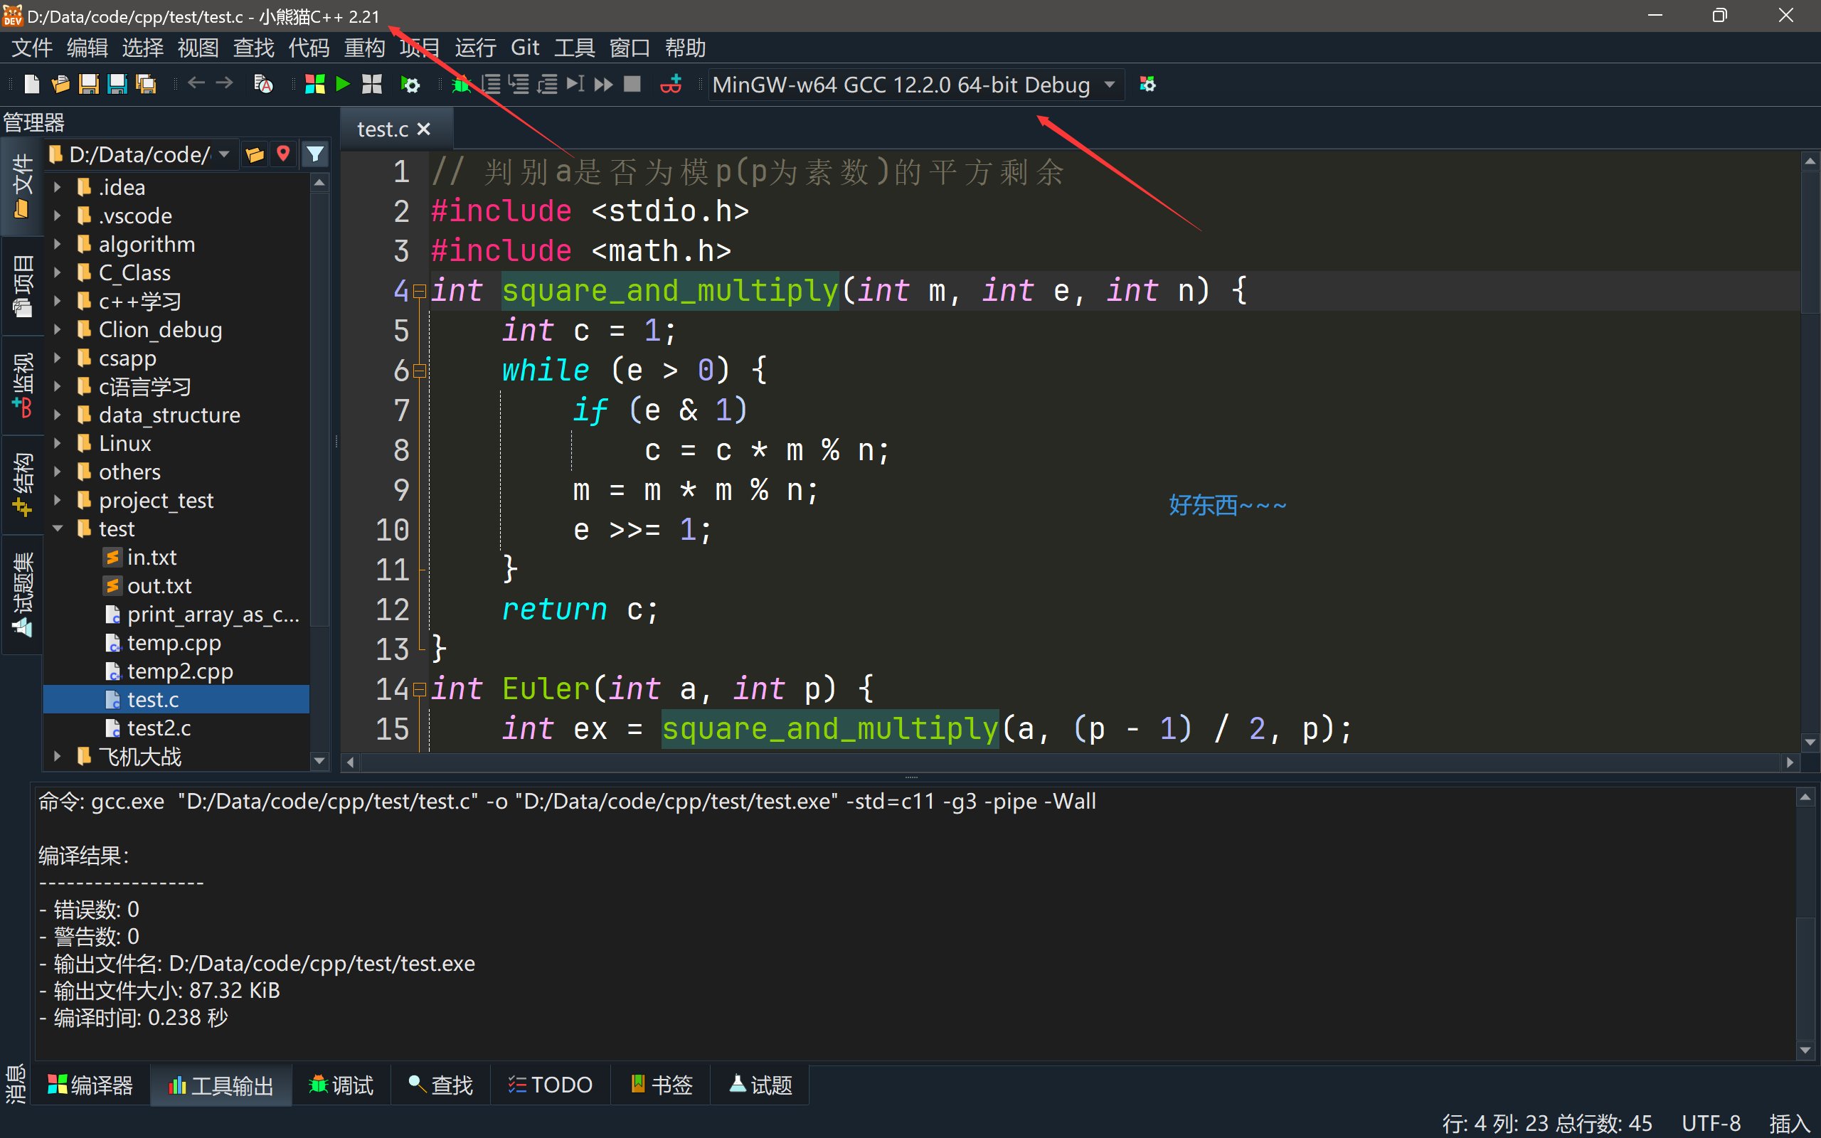Click UTF-8 encoding in status bar
1821x1138 pixels.
tap(1710, 1123)
